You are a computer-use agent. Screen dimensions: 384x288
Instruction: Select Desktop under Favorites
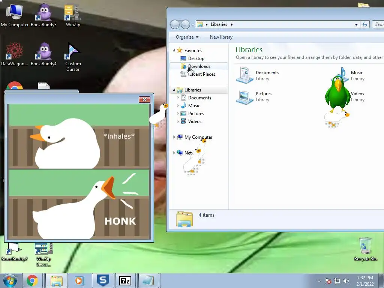click(x=196, y=58)
